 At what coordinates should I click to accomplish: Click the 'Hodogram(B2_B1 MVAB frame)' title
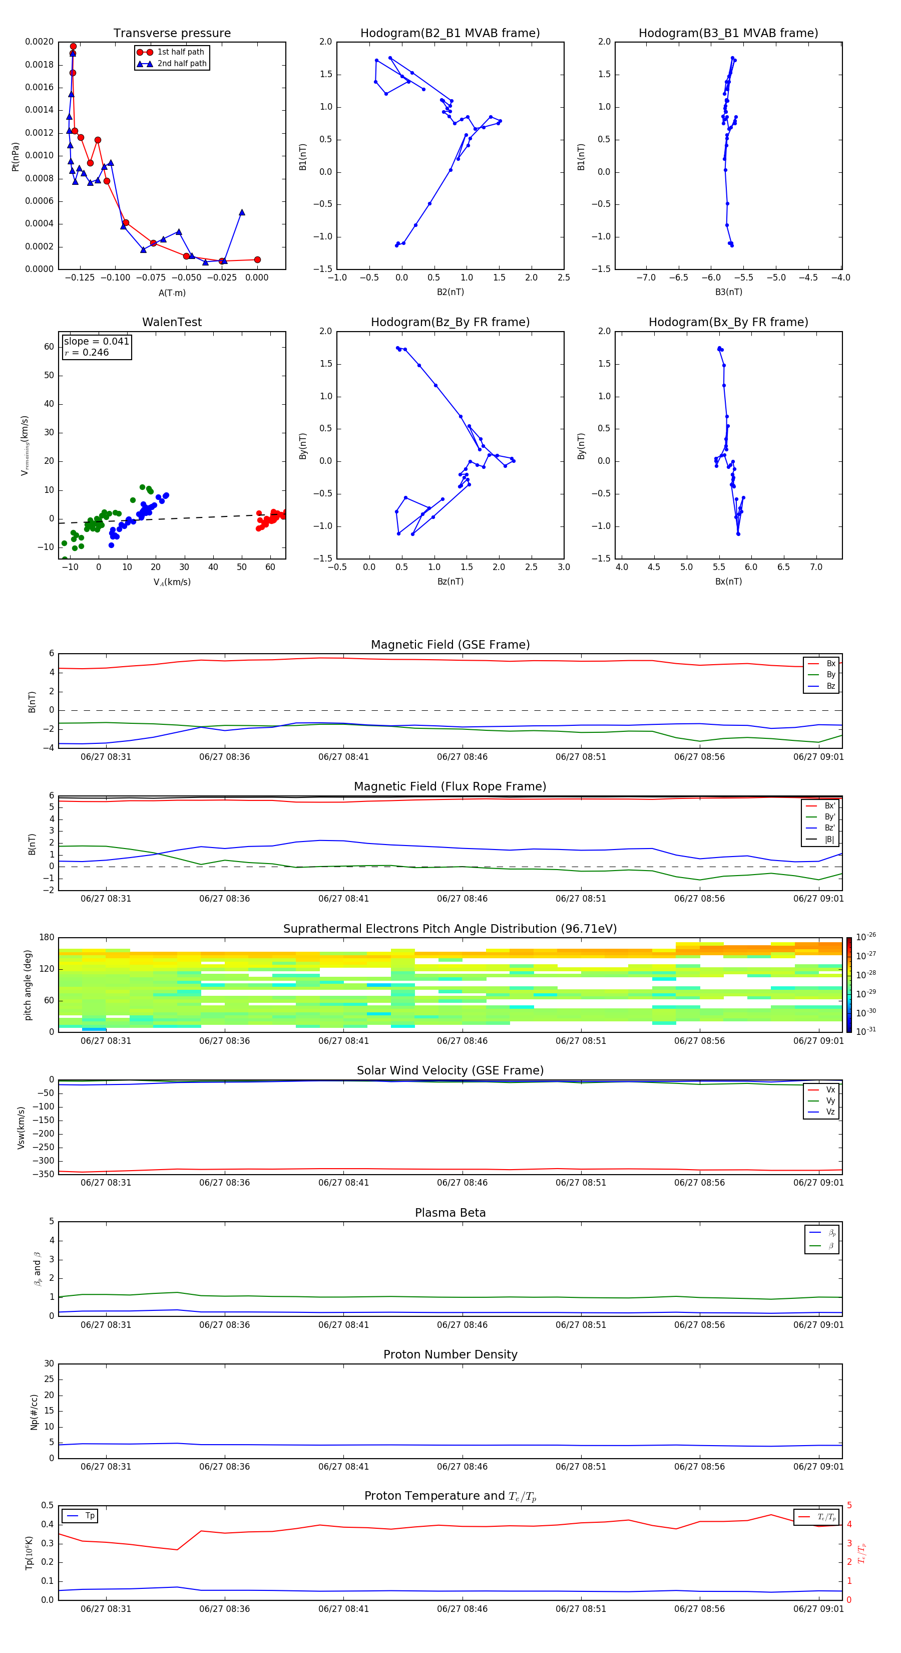pos(450,34)
